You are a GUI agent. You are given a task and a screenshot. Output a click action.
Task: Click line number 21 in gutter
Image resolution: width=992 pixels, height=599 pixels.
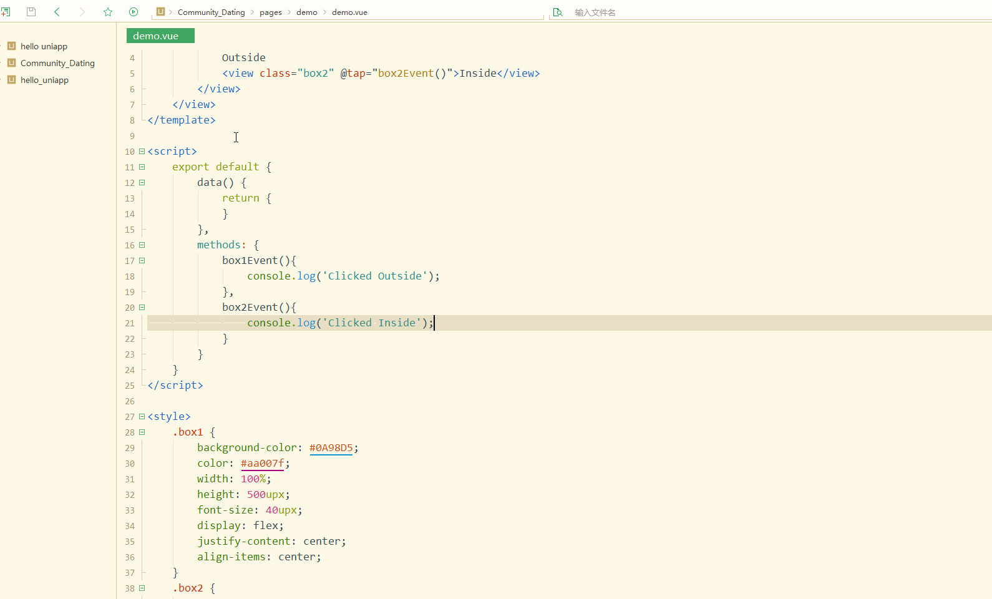tap(130, 323)
